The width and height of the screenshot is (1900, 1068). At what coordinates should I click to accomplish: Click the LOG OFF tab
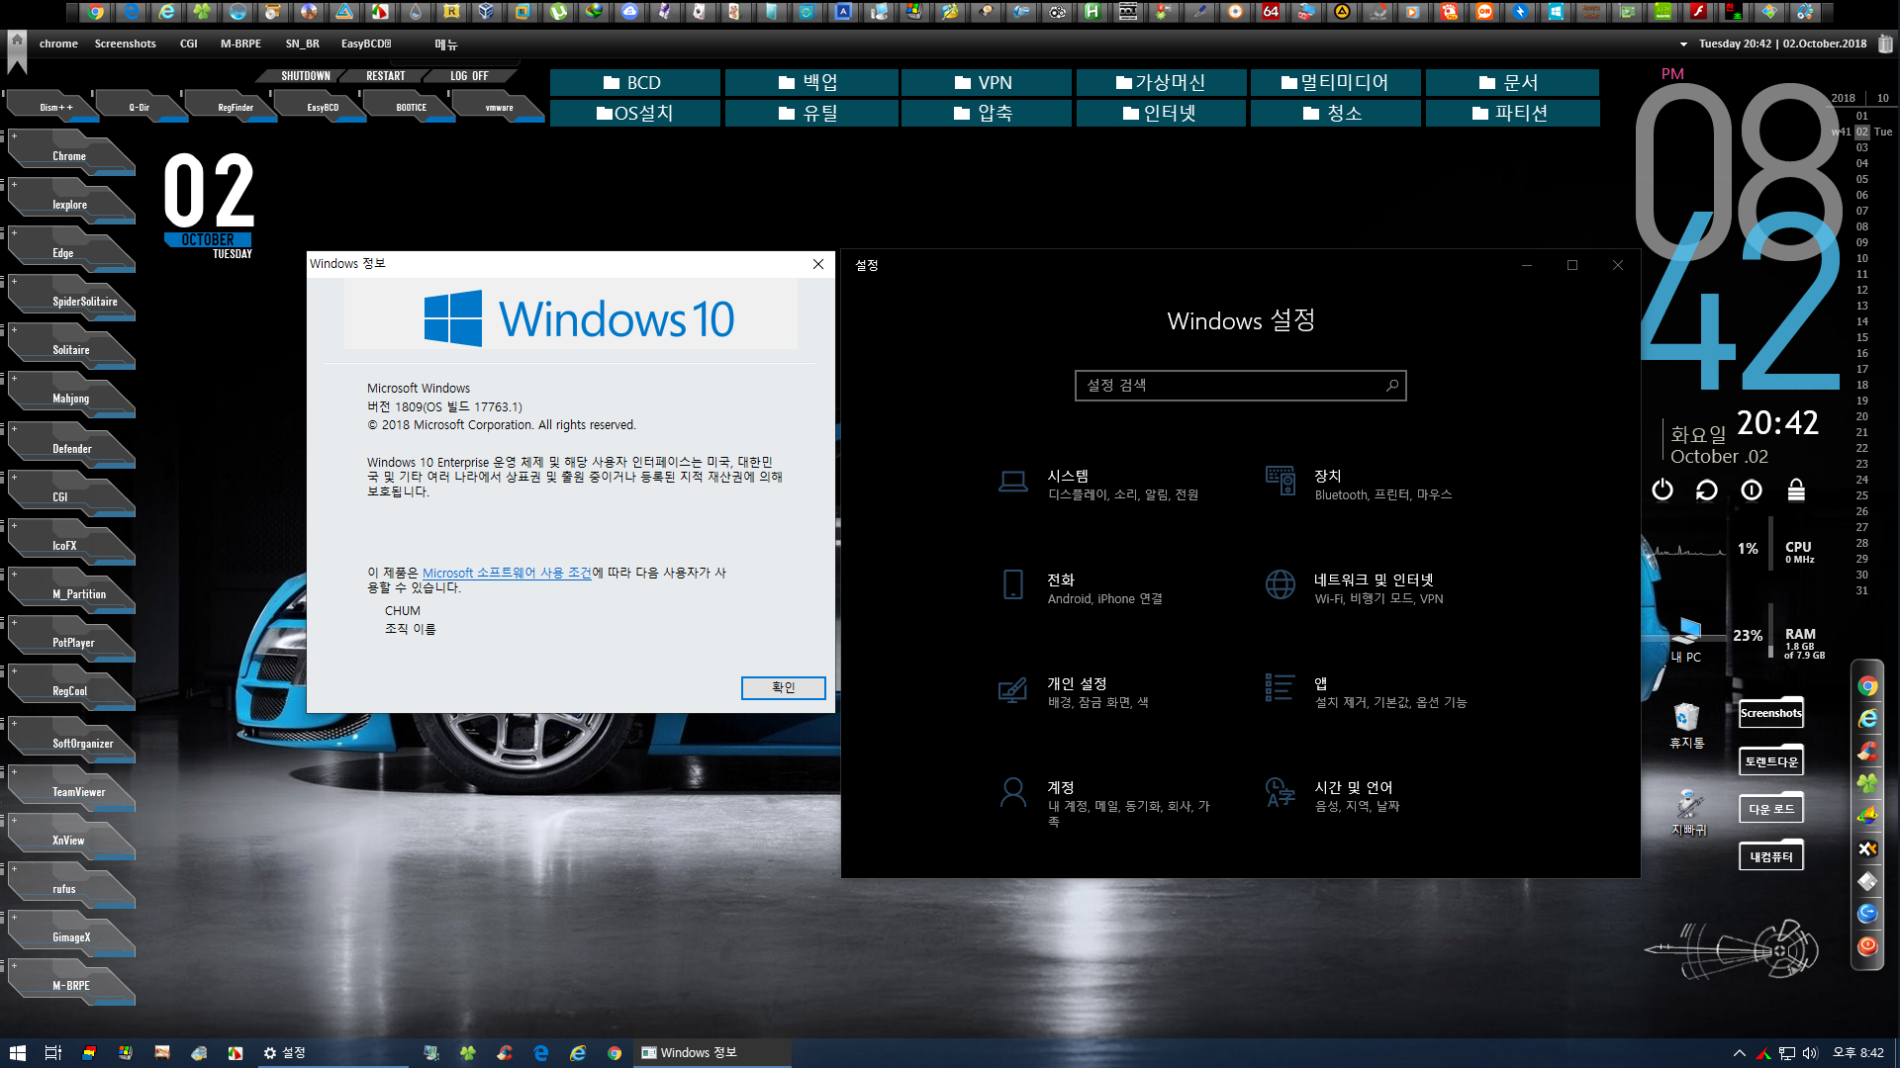point(469,76)
